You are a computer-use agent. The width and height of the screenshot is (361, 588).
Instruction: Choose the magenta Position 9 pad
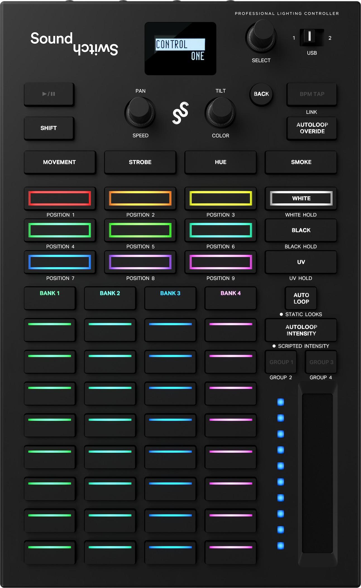[221, 262]
